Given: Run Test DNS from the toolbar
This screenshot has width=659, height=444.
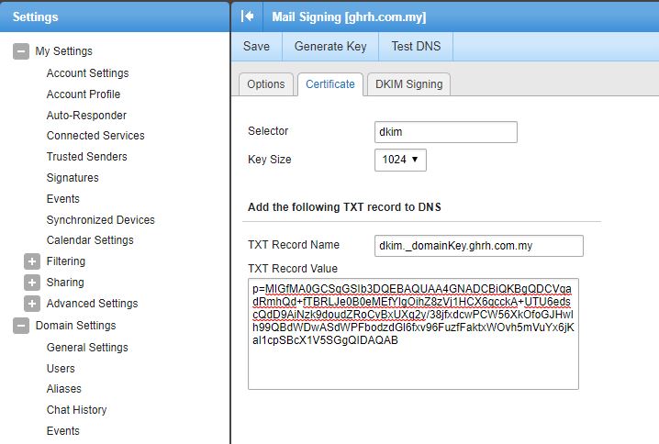Looking at the screenshot, I should pos(416,46).
